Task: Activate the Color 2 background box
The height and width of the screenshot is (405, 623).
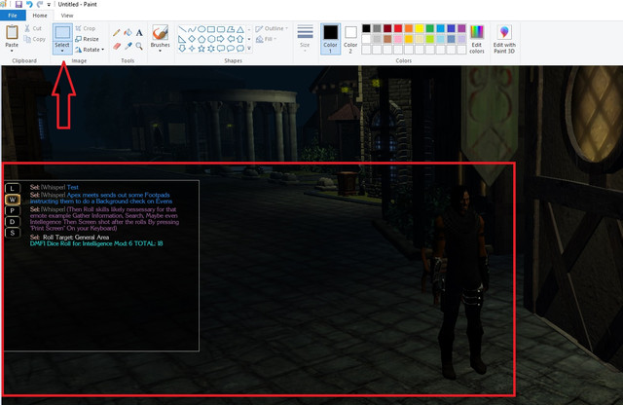Action: click(x=350, y=39)
